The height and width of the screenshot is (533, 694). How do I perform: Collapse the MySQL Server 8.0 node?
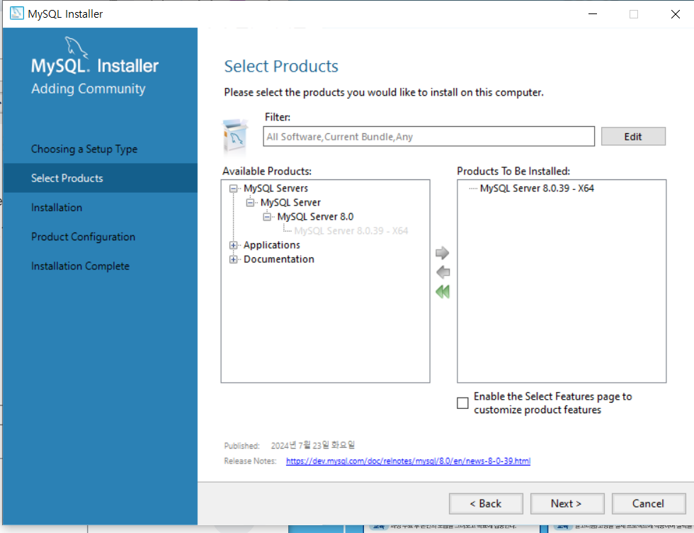coord(267,217)
